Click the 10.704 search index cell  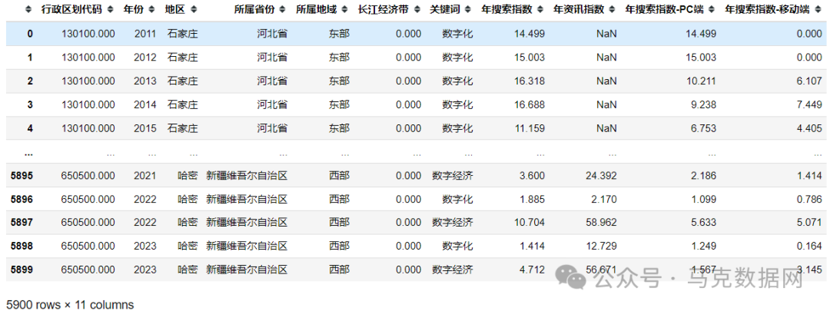pos(529,223)
